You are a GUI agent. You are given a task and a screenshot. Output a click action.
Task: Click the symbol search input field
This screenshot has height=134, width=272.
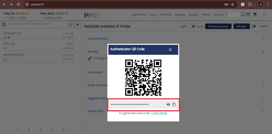[x=37, y=24]
